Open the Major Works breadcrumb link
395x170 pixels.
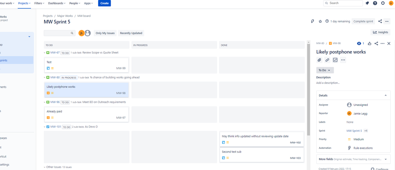[x=65, y=16]
